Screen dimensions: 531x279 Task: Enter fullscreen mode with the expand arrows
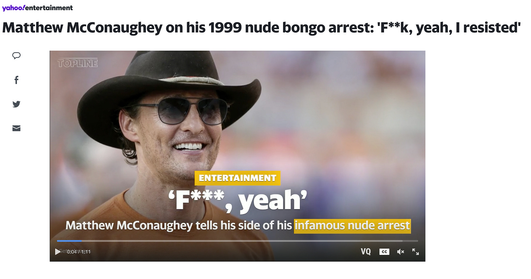point(415,252)
